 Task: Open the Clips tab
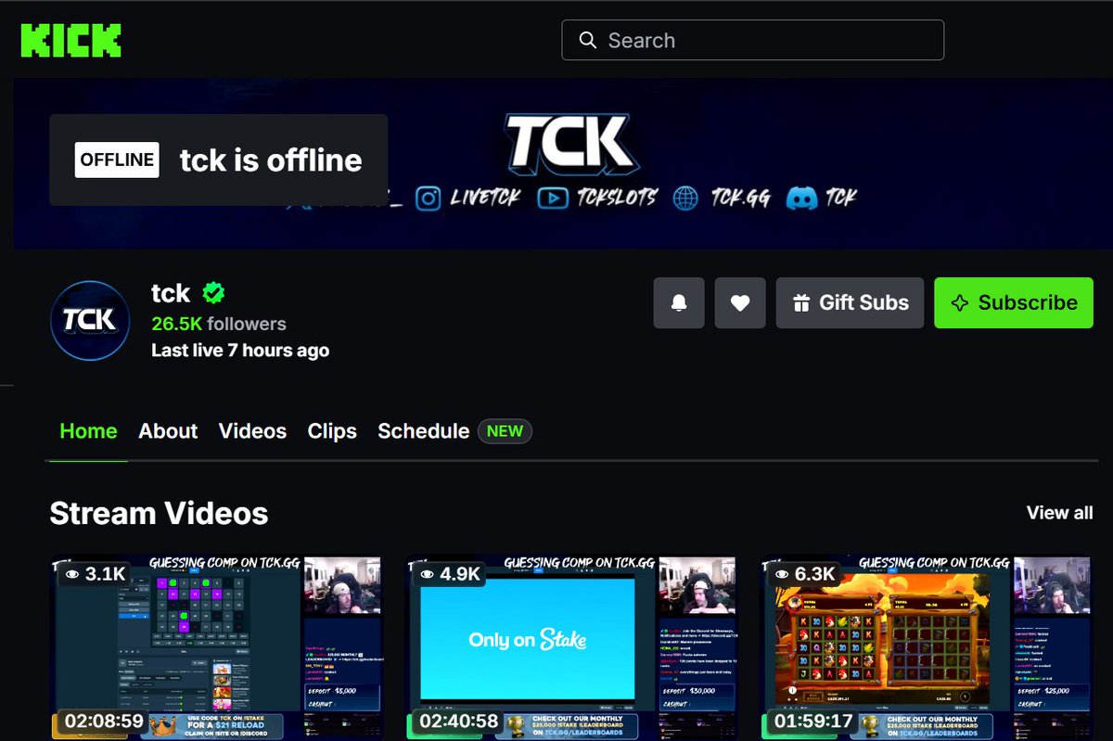click(x=332, y=431)
